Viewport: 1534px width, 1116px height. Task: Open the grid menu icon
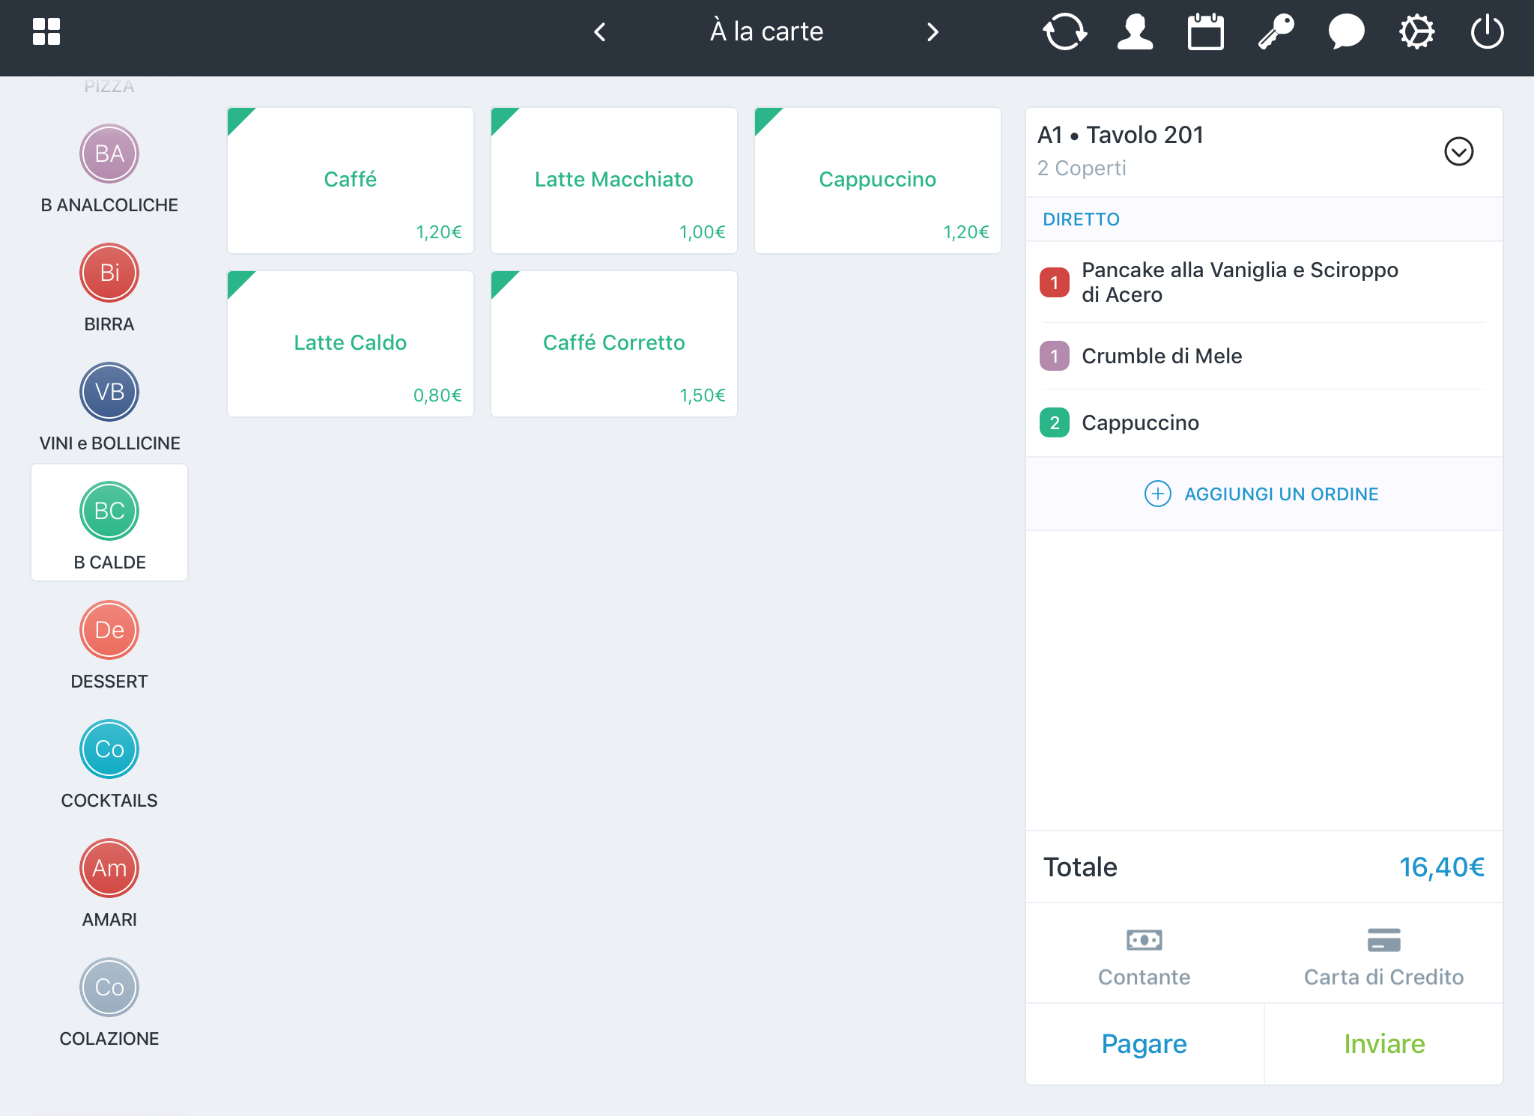point(46,31)
